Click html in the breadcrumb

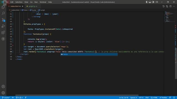(x=26, y=10)
